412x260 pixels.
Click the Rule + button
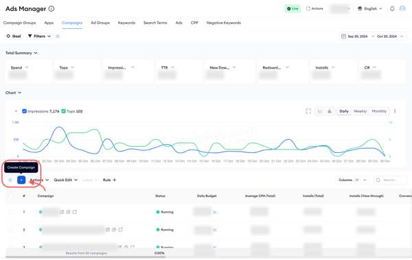click(x=110, y=180)
